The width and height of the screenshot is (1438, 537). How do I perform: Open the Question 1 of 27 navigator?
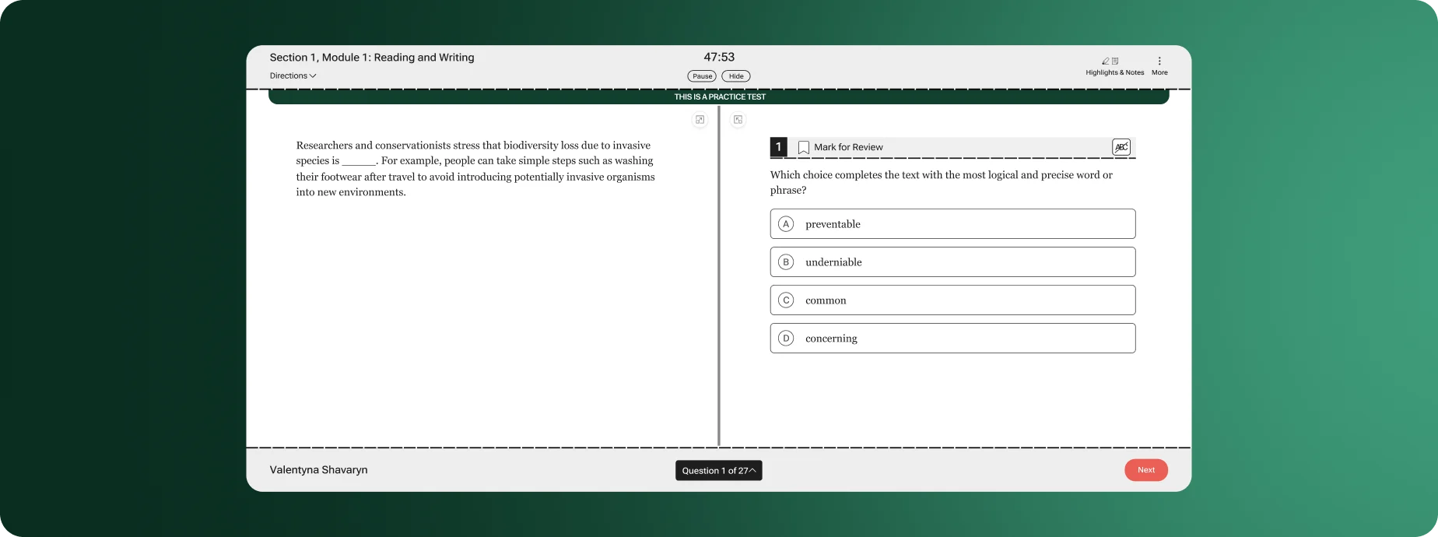718,471
